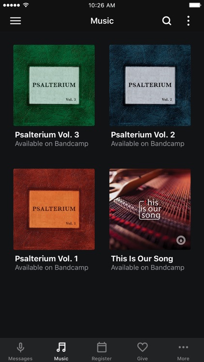
Task: Select the Messages microphone icon
Action: click(x=20, y=347)
